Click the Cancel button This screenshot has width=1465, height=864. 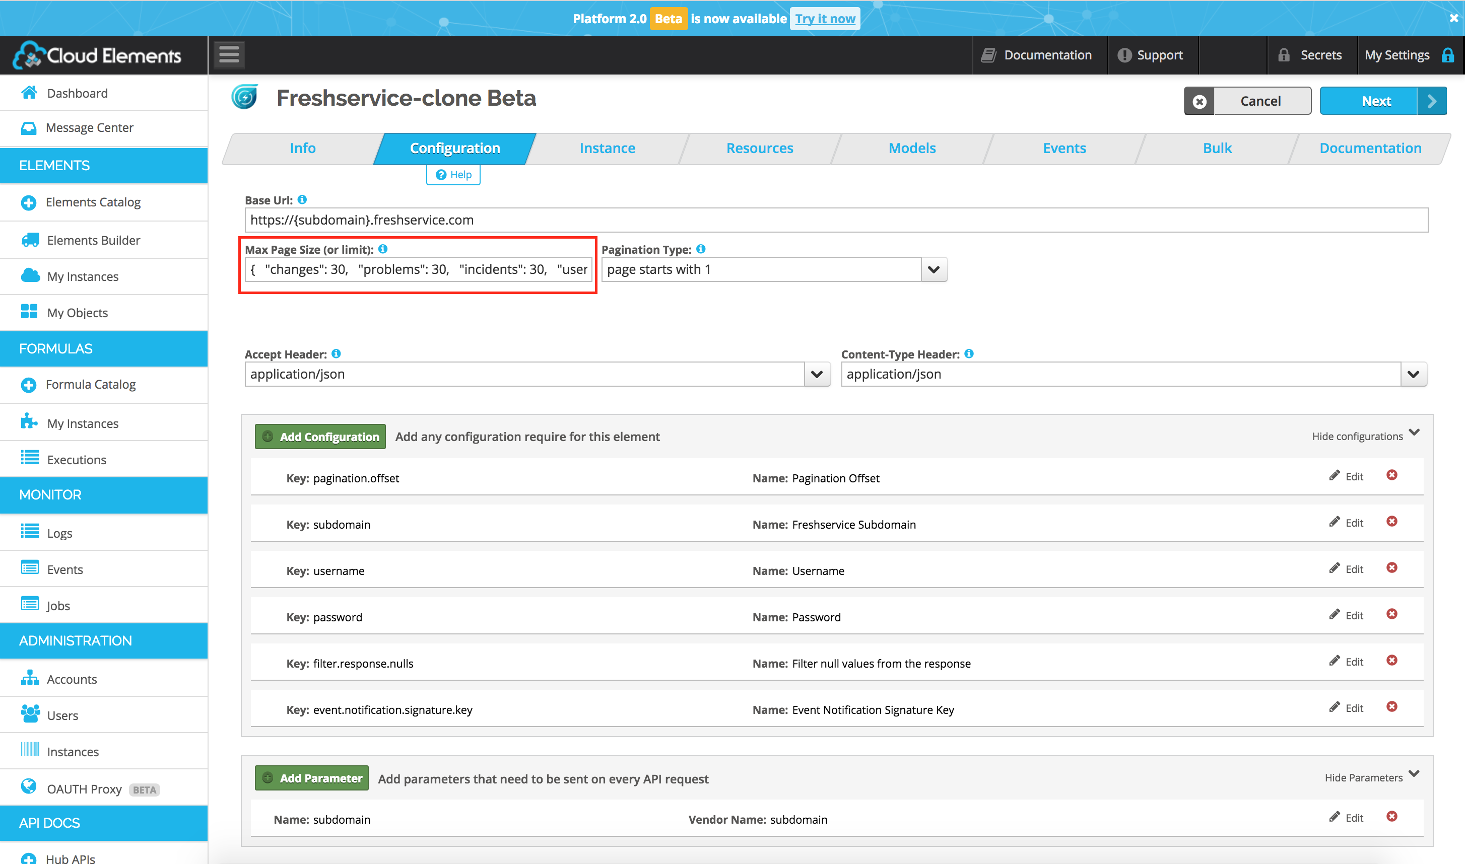1247,101
